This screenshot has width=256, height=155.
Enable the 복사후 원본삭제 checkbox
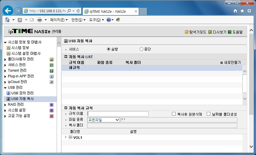[x=174, y=114]
